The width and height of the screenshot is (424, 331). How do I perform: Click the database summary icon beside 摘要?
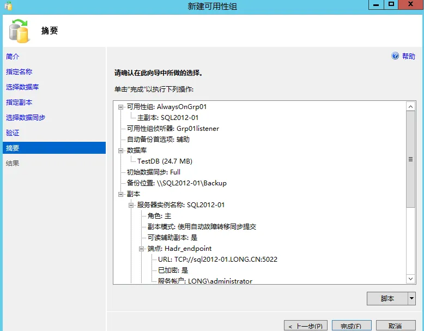point(19,31)
